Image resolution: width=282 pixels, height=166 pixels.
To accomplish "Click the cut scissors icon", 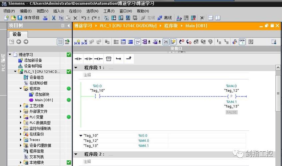I will point(54,18).
